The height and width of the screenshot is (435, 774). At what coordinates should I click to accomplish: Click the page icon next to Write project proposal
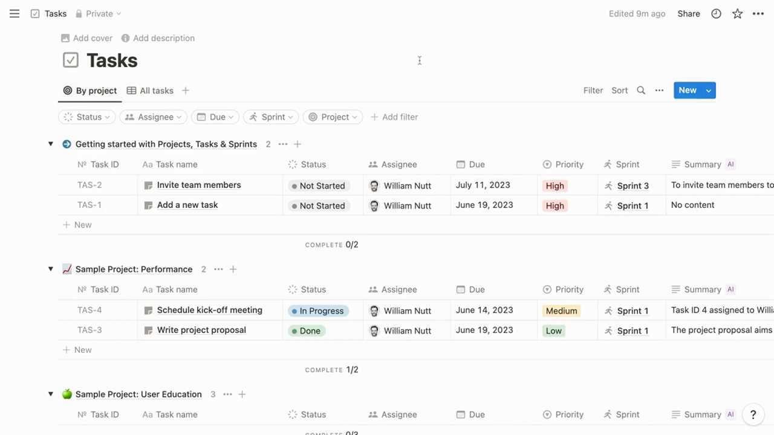tap(148, 330)
